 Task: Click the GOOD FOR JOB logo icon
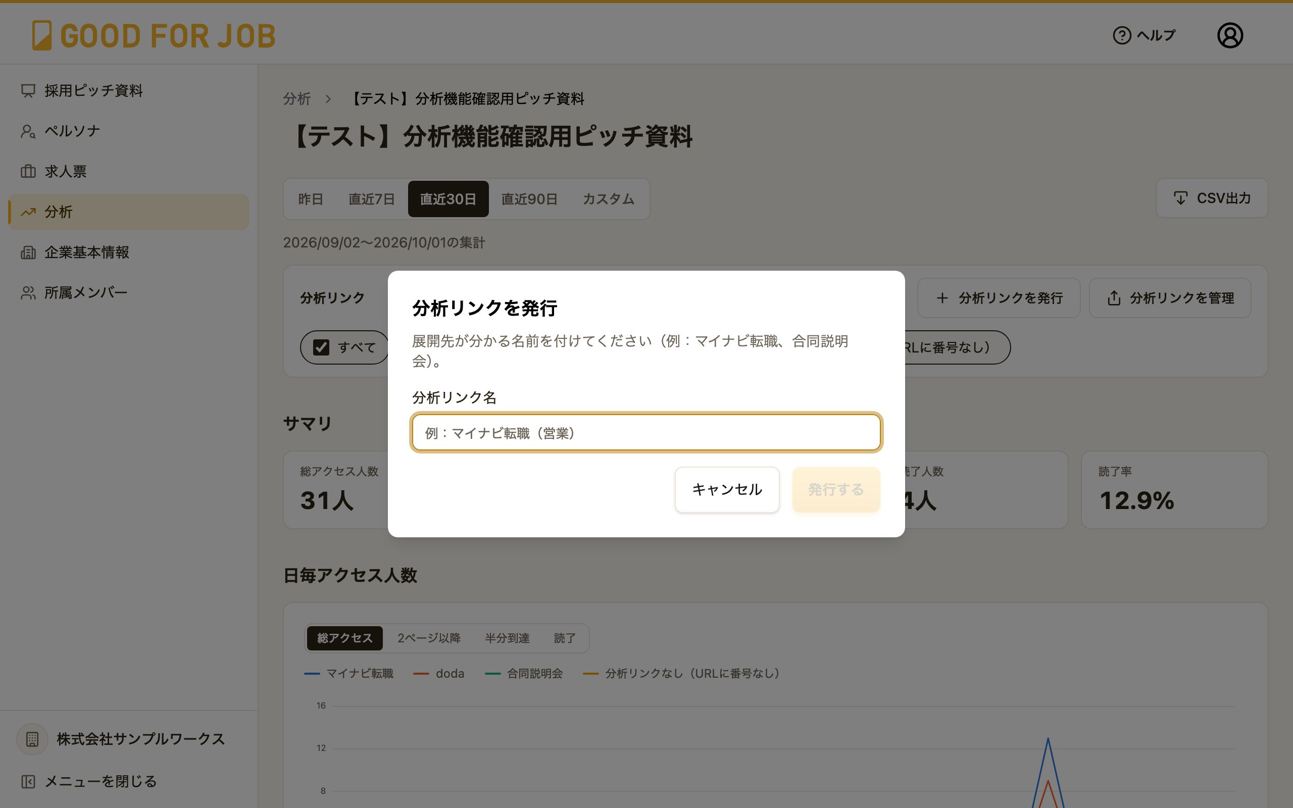coord(42,35)
